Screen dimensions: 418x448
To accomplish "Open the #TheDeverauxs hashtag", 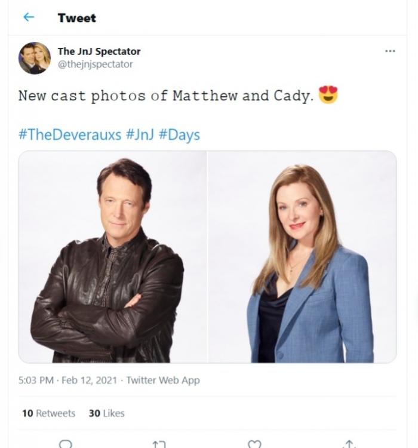I will [x=70, y=134].
